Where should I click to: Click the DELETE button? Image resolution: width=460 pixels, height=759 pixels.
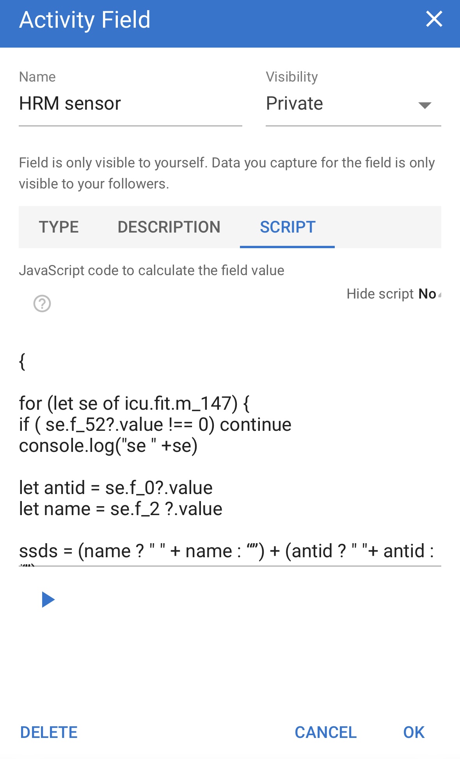[49, 732]
